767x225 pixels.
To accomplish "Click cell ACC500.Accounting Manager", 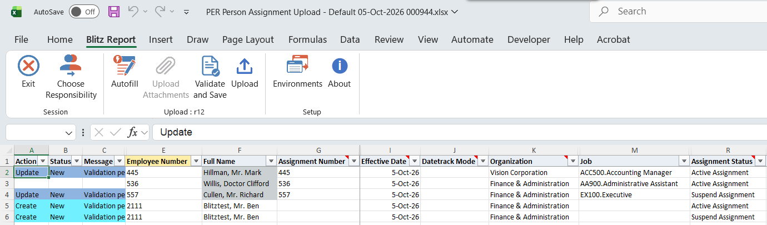I will coord(634,172).
